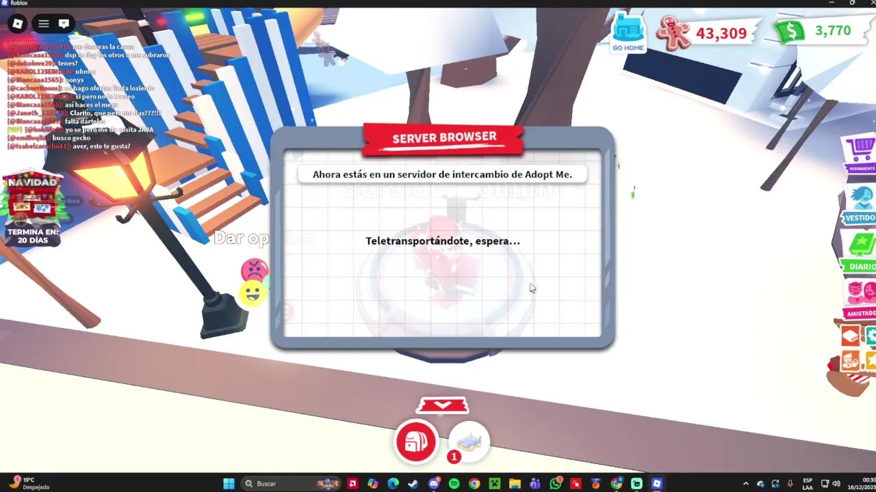
Task: Click chat message 'falta dártelos'
Action: (86, 121)
